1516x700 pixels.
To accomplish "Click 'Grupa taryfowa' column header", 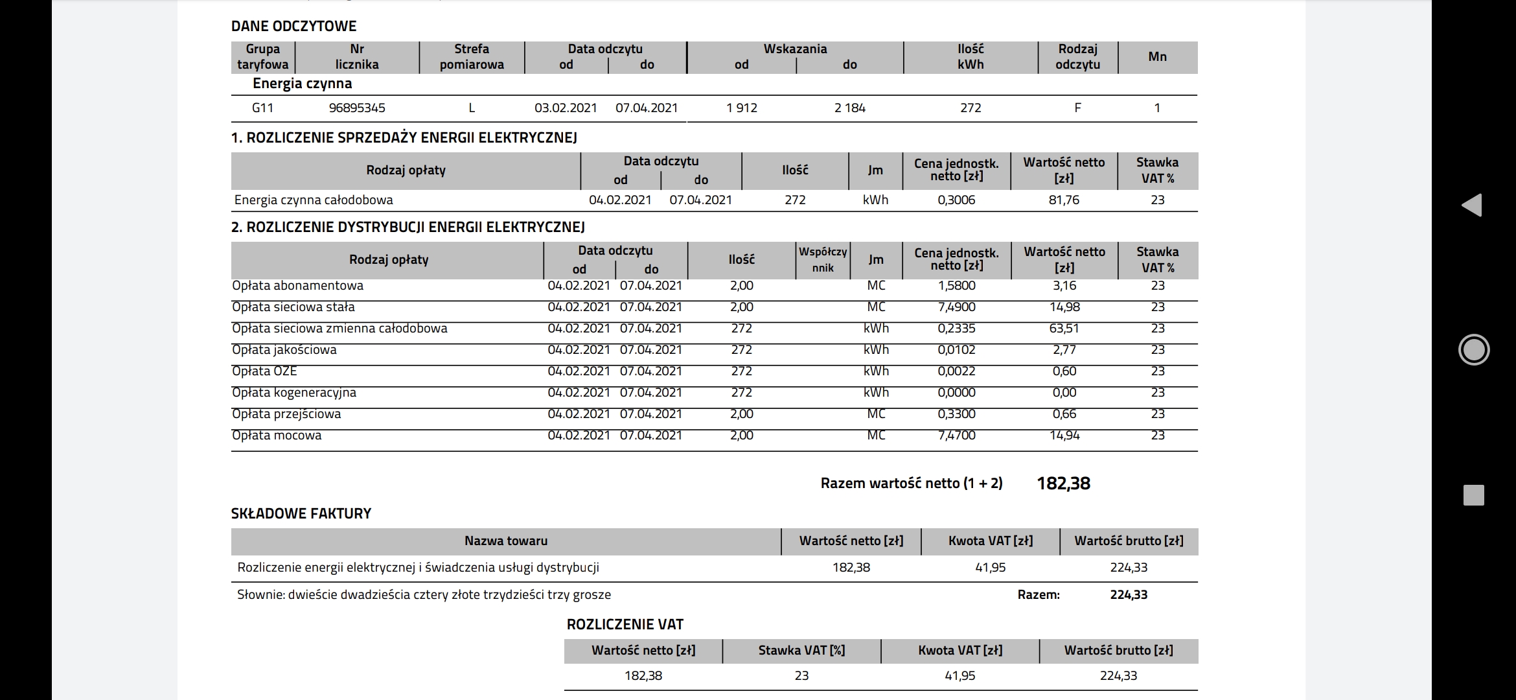I will 262,56.
